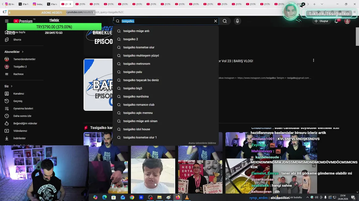Click 'Arama tahminlerini bildirme' link
This screenshot has width=359, height=201.
[x=202, y=143]
